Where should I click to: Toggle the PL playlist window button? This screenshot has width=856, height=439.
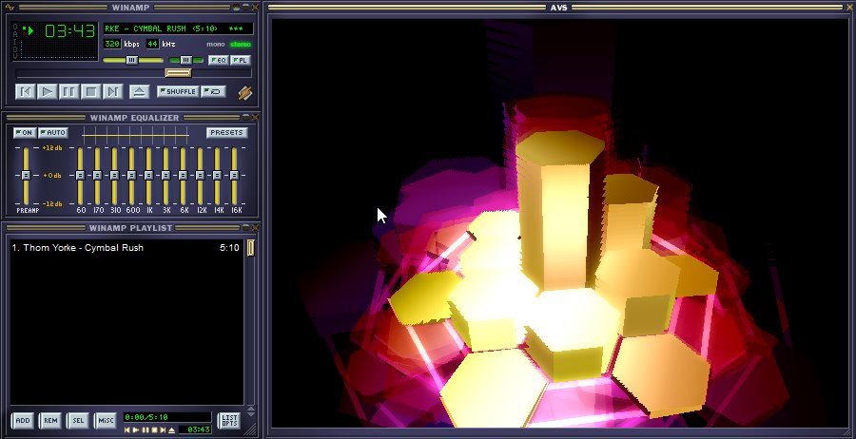click(x=241, y=60)
